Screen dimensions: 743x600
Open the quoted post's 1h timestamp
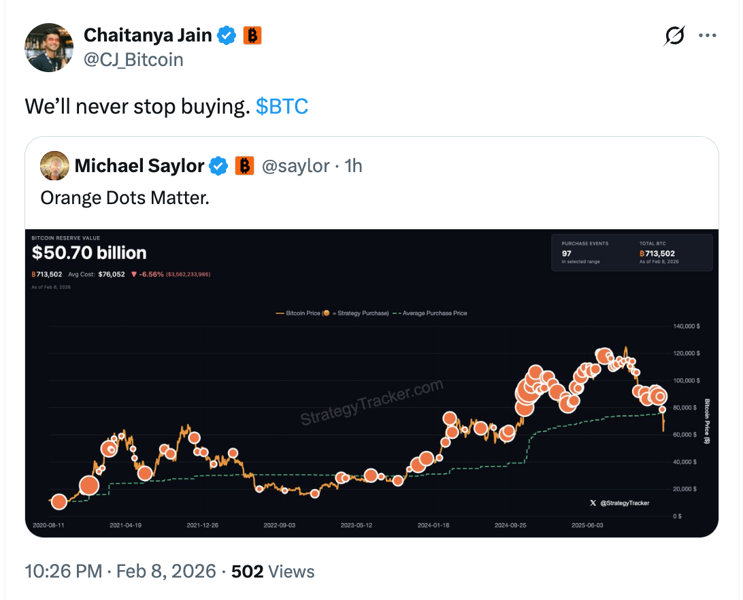point(353,166)
